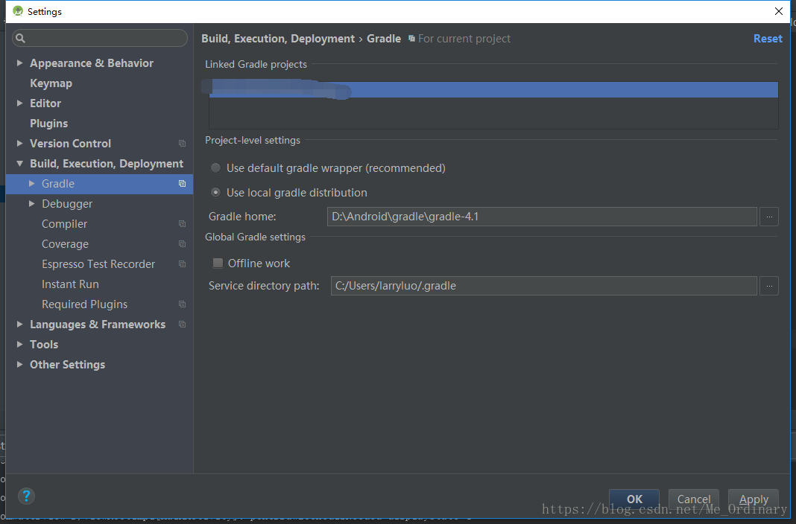Click the project icon beside 'For current project'
The image size is (796, 524).
[411, 39]
